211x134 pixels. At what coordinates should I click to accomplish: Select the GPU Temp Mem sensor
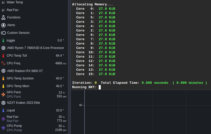coord(18,86)
